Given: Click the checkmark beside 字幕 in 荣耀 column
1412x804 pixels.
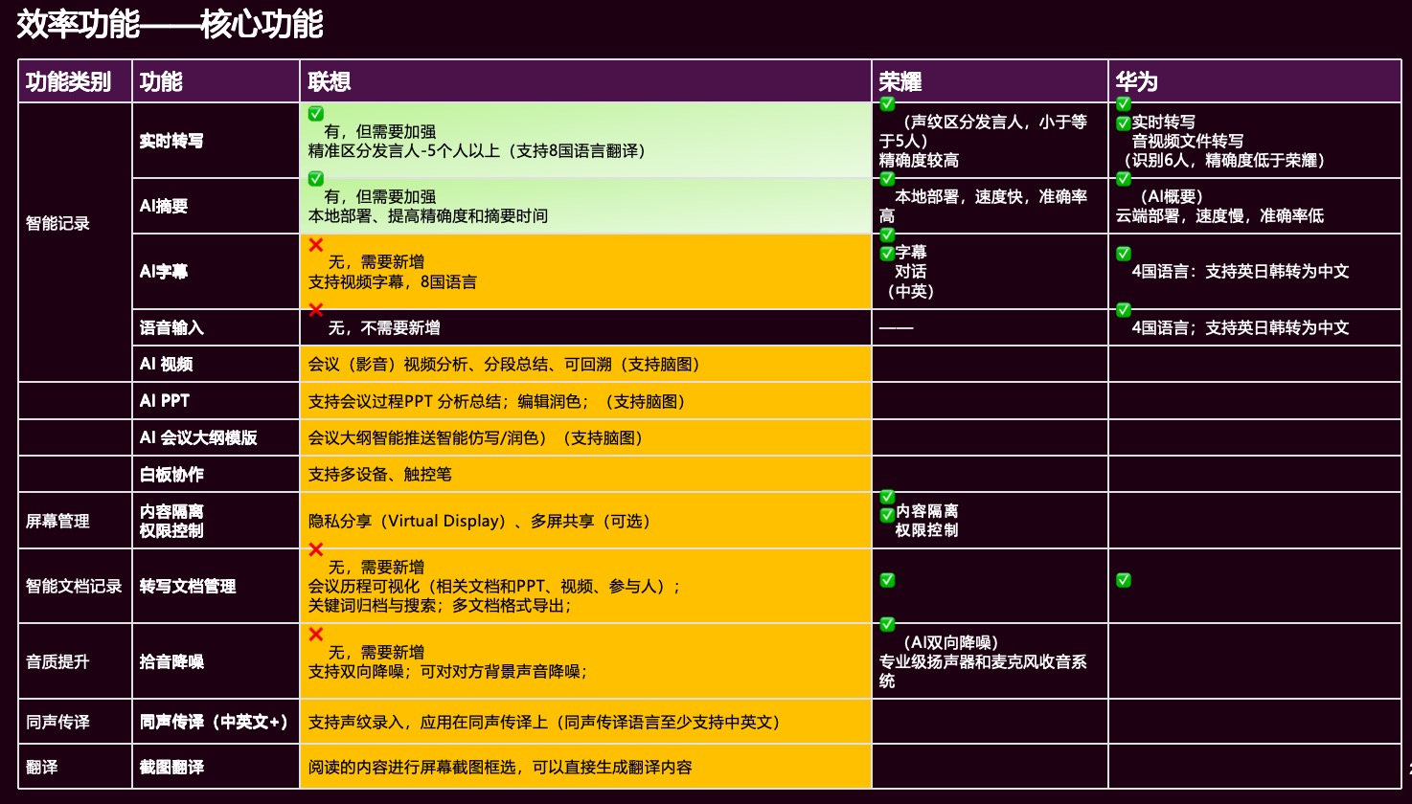Looking at the screenshot, I should point(887,253).
